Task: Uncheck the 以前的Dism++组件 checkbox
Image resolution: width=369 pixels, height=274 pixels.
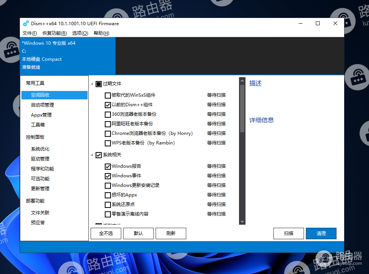Action: [x=108, y=105]
